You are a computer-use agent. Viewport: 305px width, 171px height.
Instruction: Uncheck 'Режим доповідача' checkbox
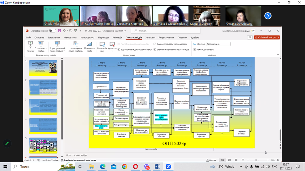pyautogui.click(x=195, y=49)
